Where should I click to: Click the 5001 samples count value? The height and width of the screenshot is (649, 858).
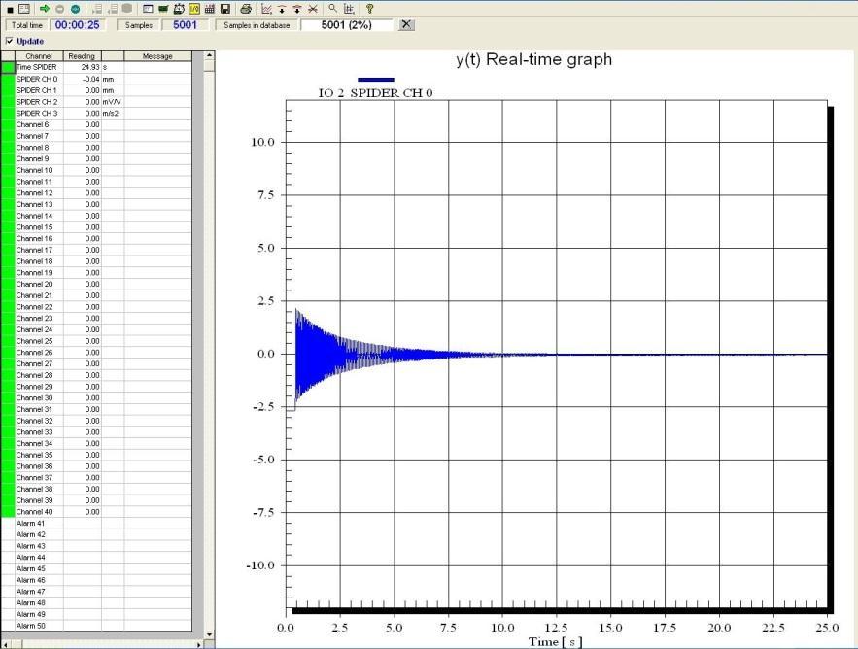[x=185, y=25]
